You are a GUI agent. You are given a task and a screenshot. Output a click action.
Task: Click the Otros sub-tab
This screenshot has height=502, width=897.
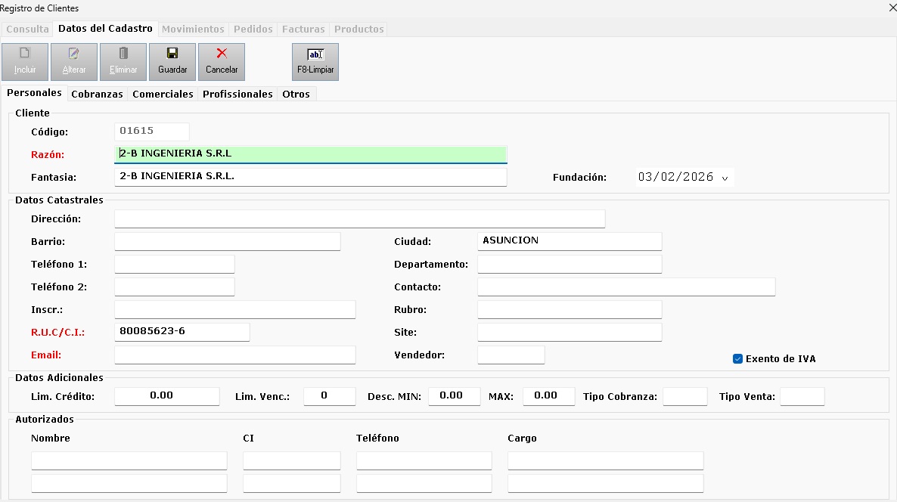click(296, 94)
